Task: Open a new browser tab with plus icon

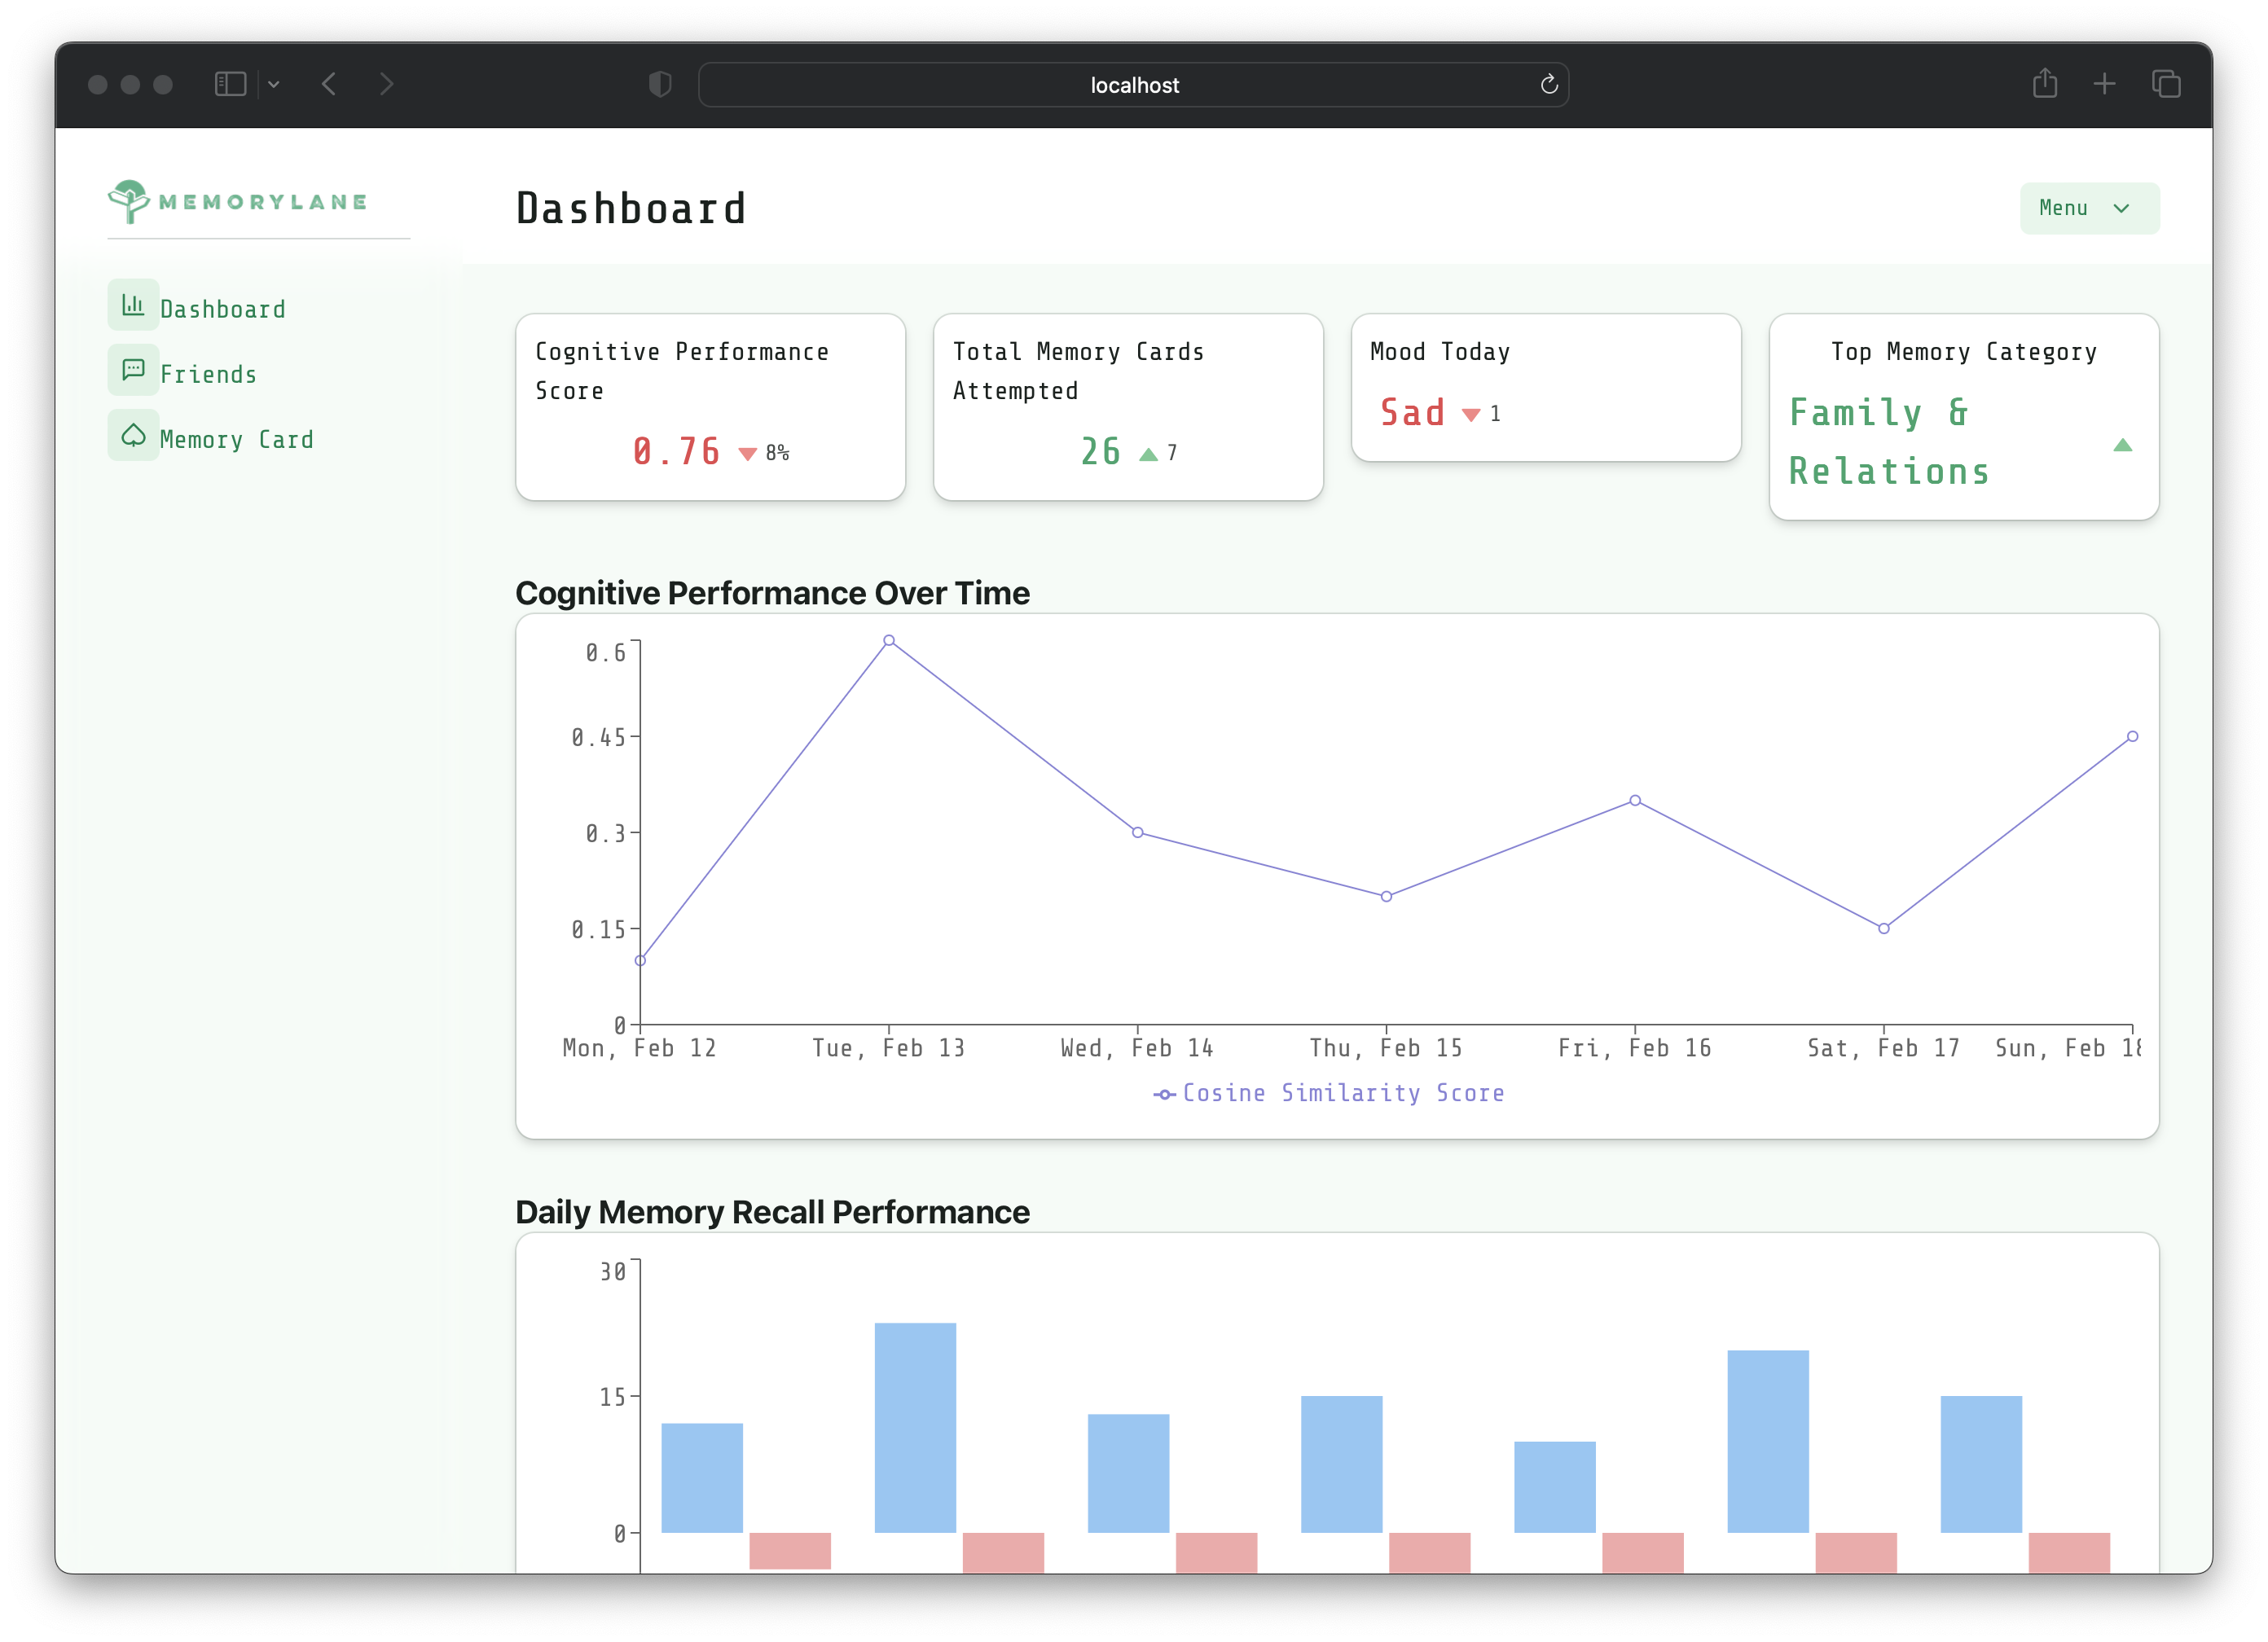Action: tap(2104, 84)
